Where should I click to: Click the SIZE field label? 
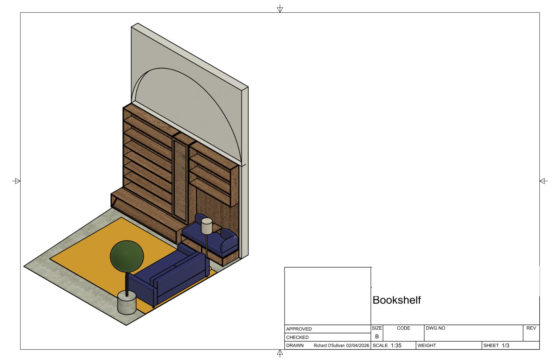(377, 328)
